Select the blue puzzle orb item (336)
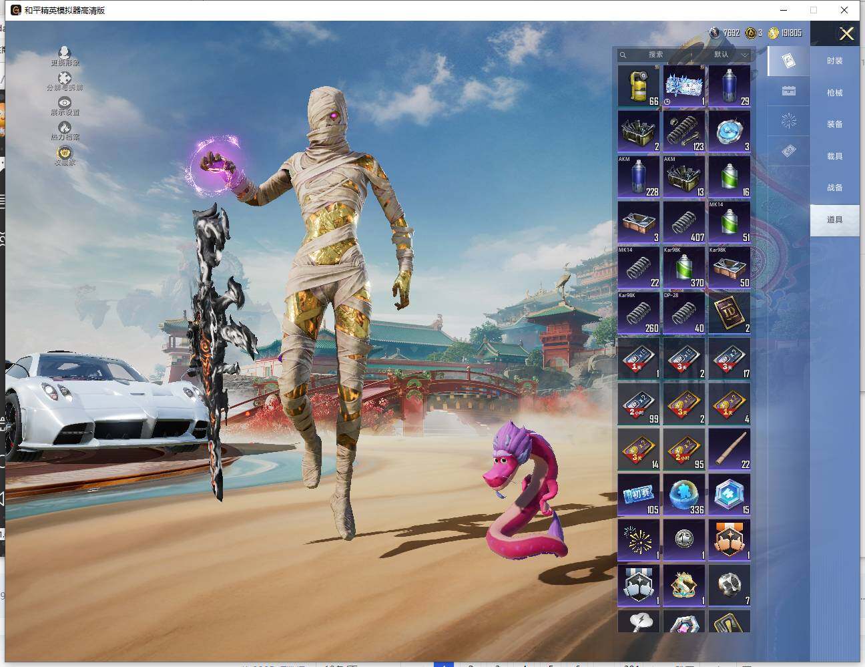 pyautogui.click(x=684, y=495)
